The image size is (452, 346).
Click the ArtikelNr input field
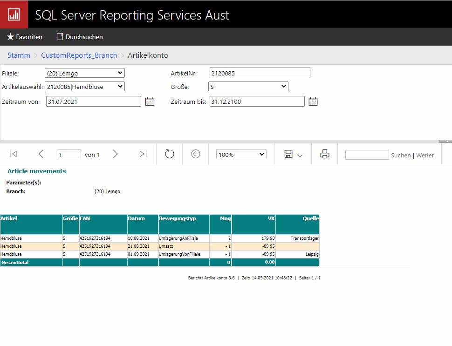tap(259, 73)
